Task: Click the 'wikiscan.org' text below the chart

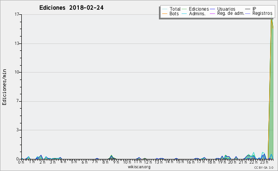Action: [139, 167]
